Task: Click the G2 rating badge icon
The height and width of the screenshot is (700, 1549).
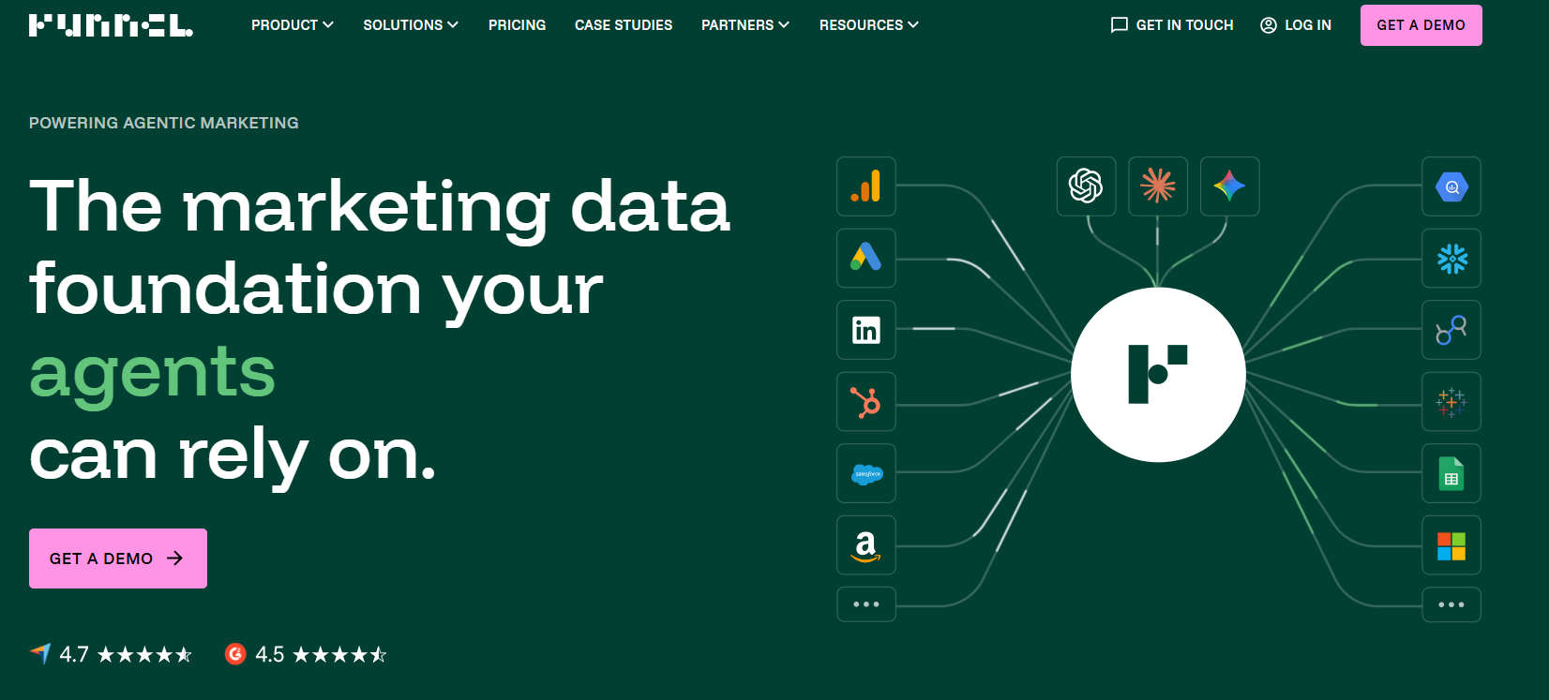Action: pos(235,654)
